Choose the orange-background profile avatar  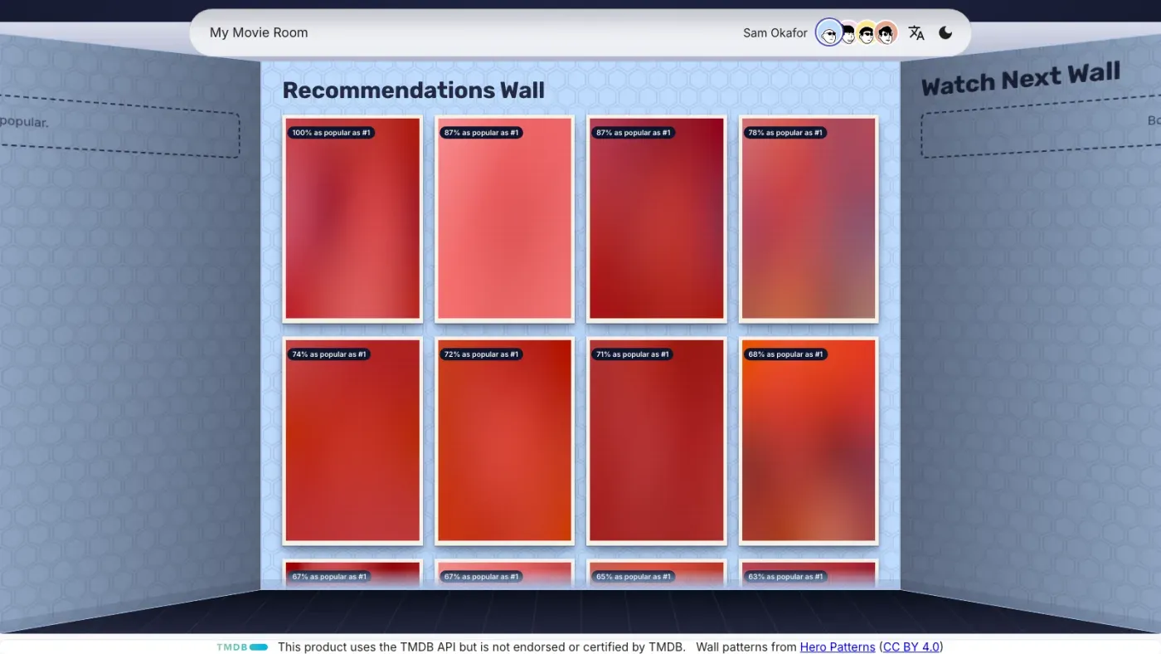click(x=887, y=33)
